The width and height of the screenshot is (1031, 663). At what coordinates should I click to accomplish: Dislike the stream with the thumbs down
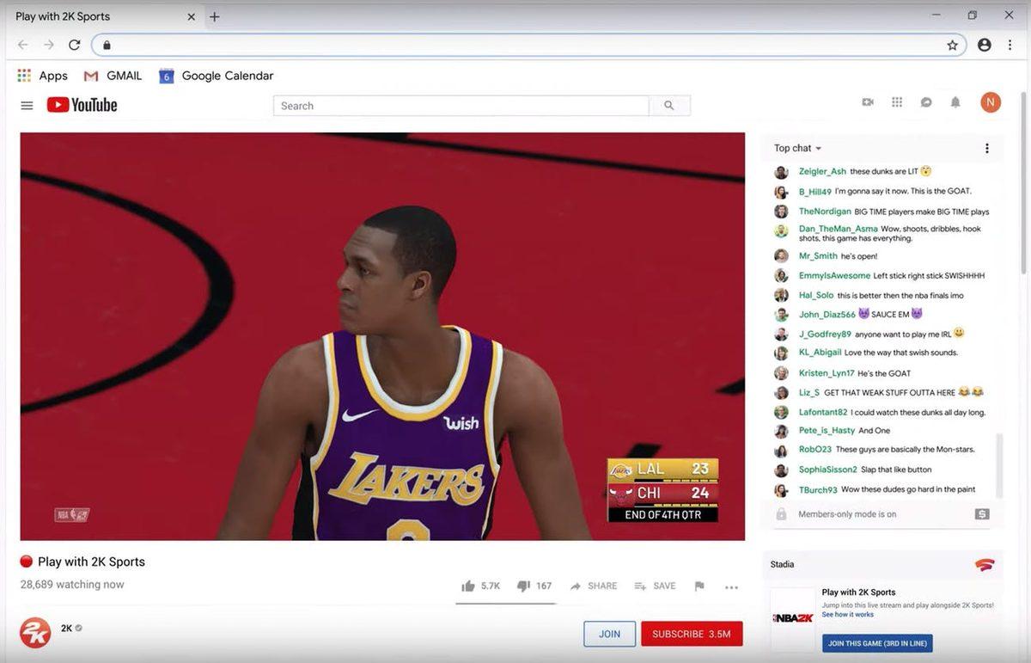point(524,585)
